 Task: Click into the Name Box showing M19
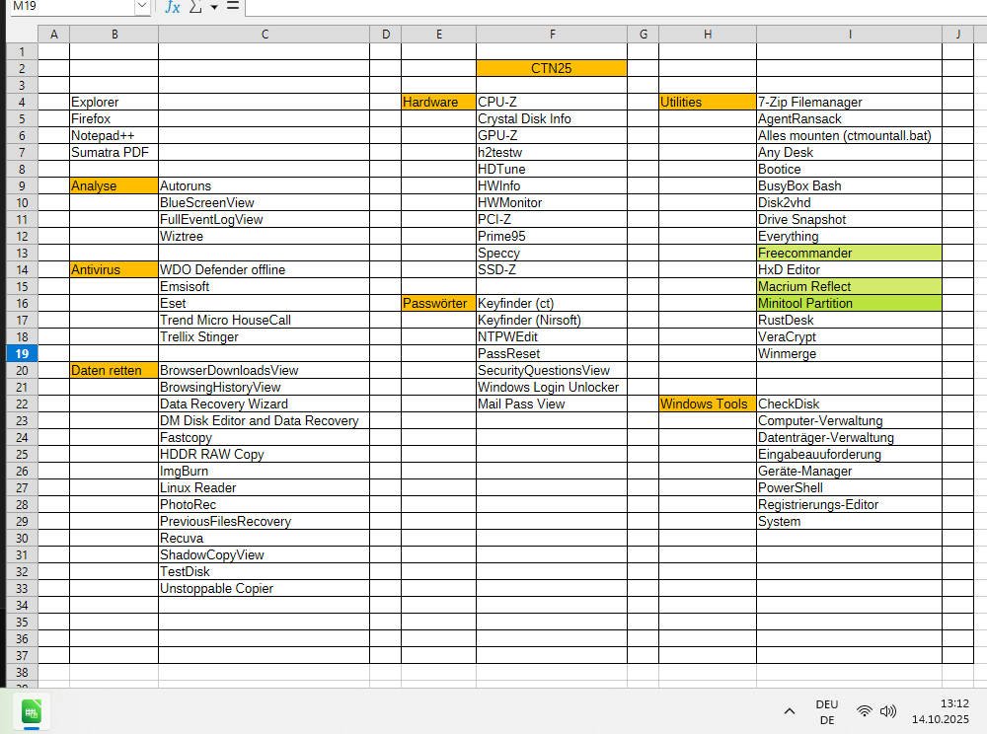pos(72,6)
